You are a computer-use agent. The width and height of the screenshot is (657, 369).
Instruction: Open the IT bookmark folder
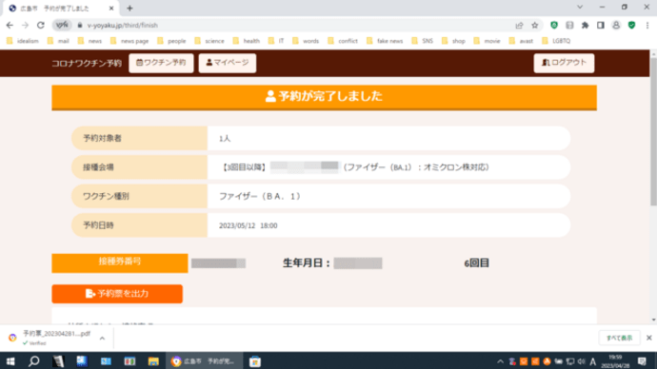276,41
